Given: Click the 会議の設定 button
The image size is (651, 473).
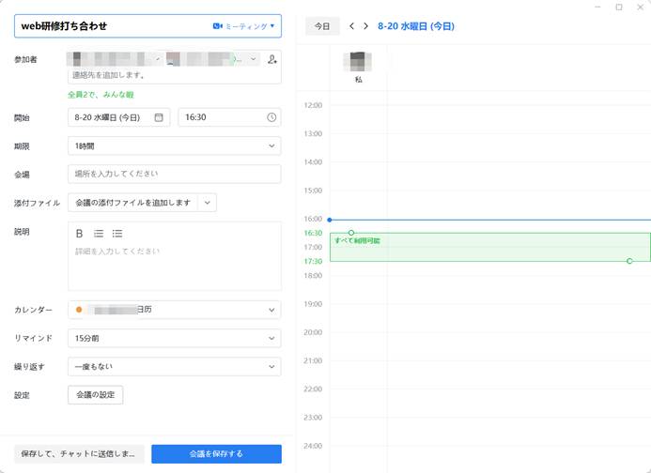Looking at the screenshot, I should point(96,395).
